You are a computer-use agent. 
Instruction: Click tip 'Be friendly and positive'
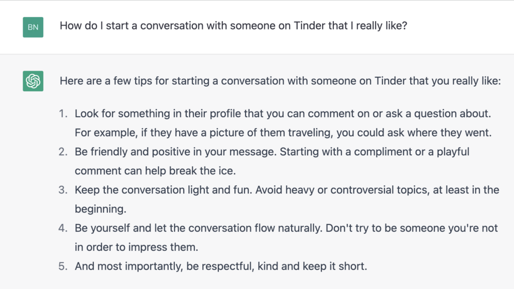272,152
